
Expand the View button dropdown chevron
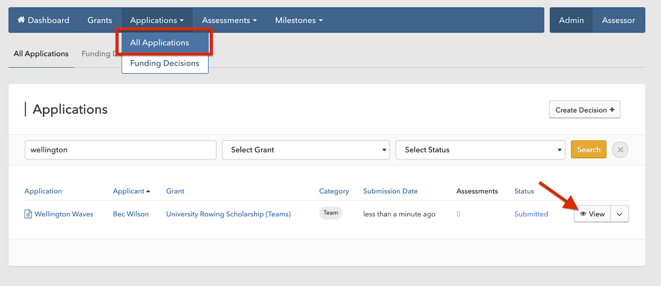point(619,214)
